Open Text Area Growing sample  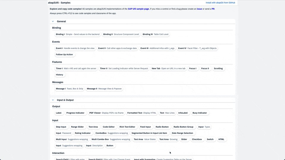(168, 139)
